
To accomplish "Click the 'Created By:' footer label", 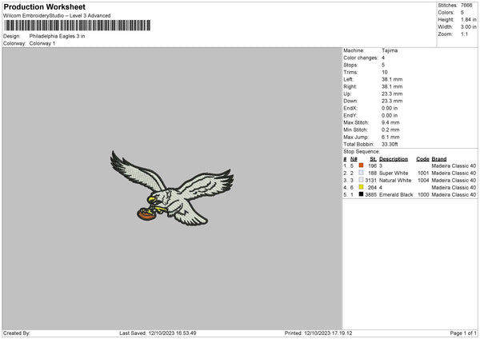I will 17,333.
